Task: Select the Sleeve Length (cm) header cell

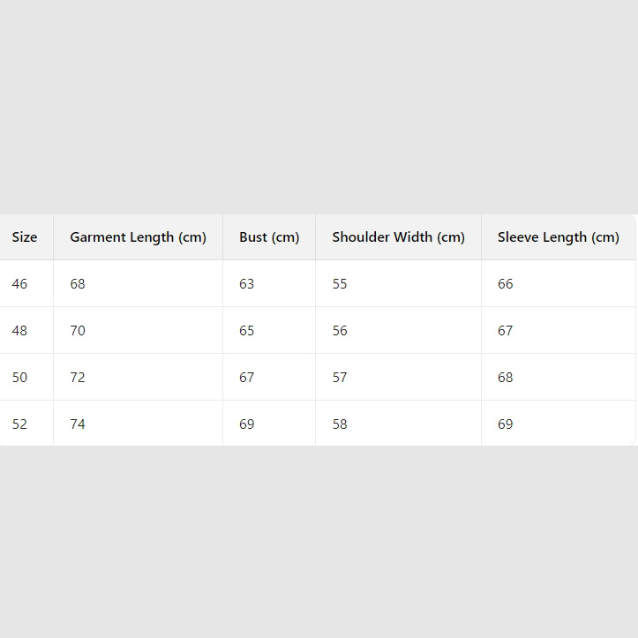Action: pyautogui.click(x=558, y=237)
